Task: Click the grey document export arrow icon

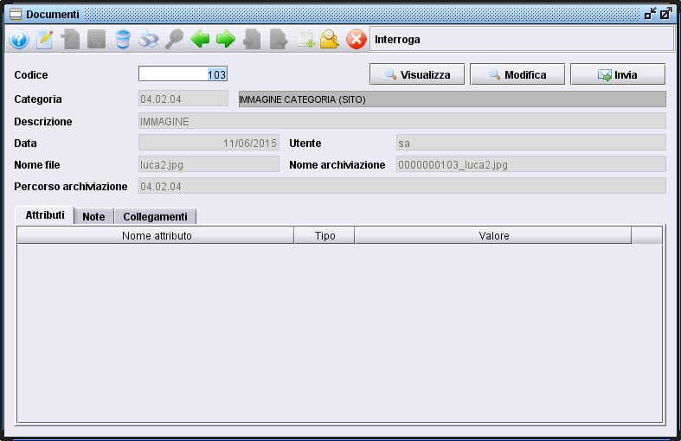Action: 279,40
